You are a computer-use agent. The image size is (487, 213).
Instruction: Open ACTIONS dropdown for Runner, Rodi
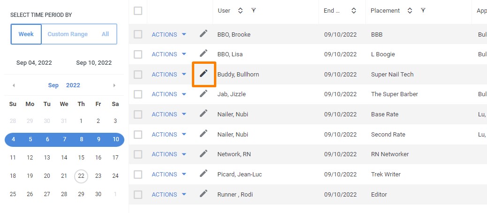(169, 195)
